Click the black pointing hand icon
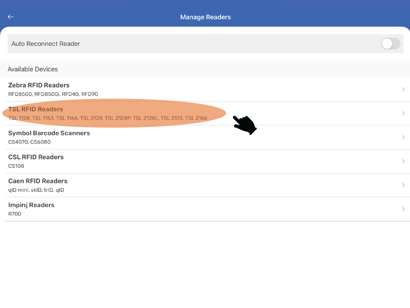This screenshot has width=410, height=308. point(245,125)
